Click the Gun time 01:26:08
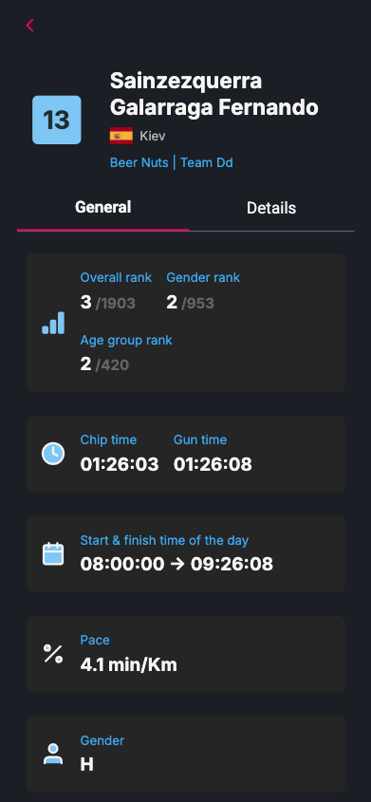 tap(213, 464)
